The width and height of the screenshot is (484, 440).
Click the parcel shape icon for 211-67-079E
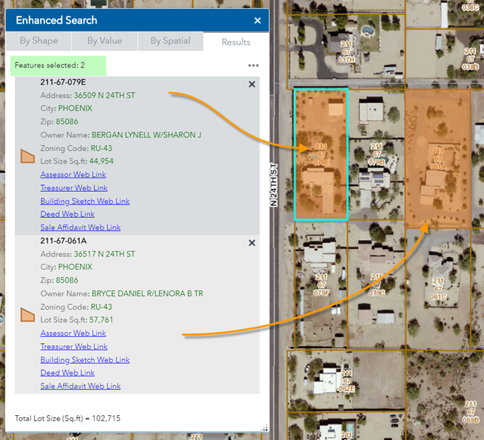coord(28,157)
